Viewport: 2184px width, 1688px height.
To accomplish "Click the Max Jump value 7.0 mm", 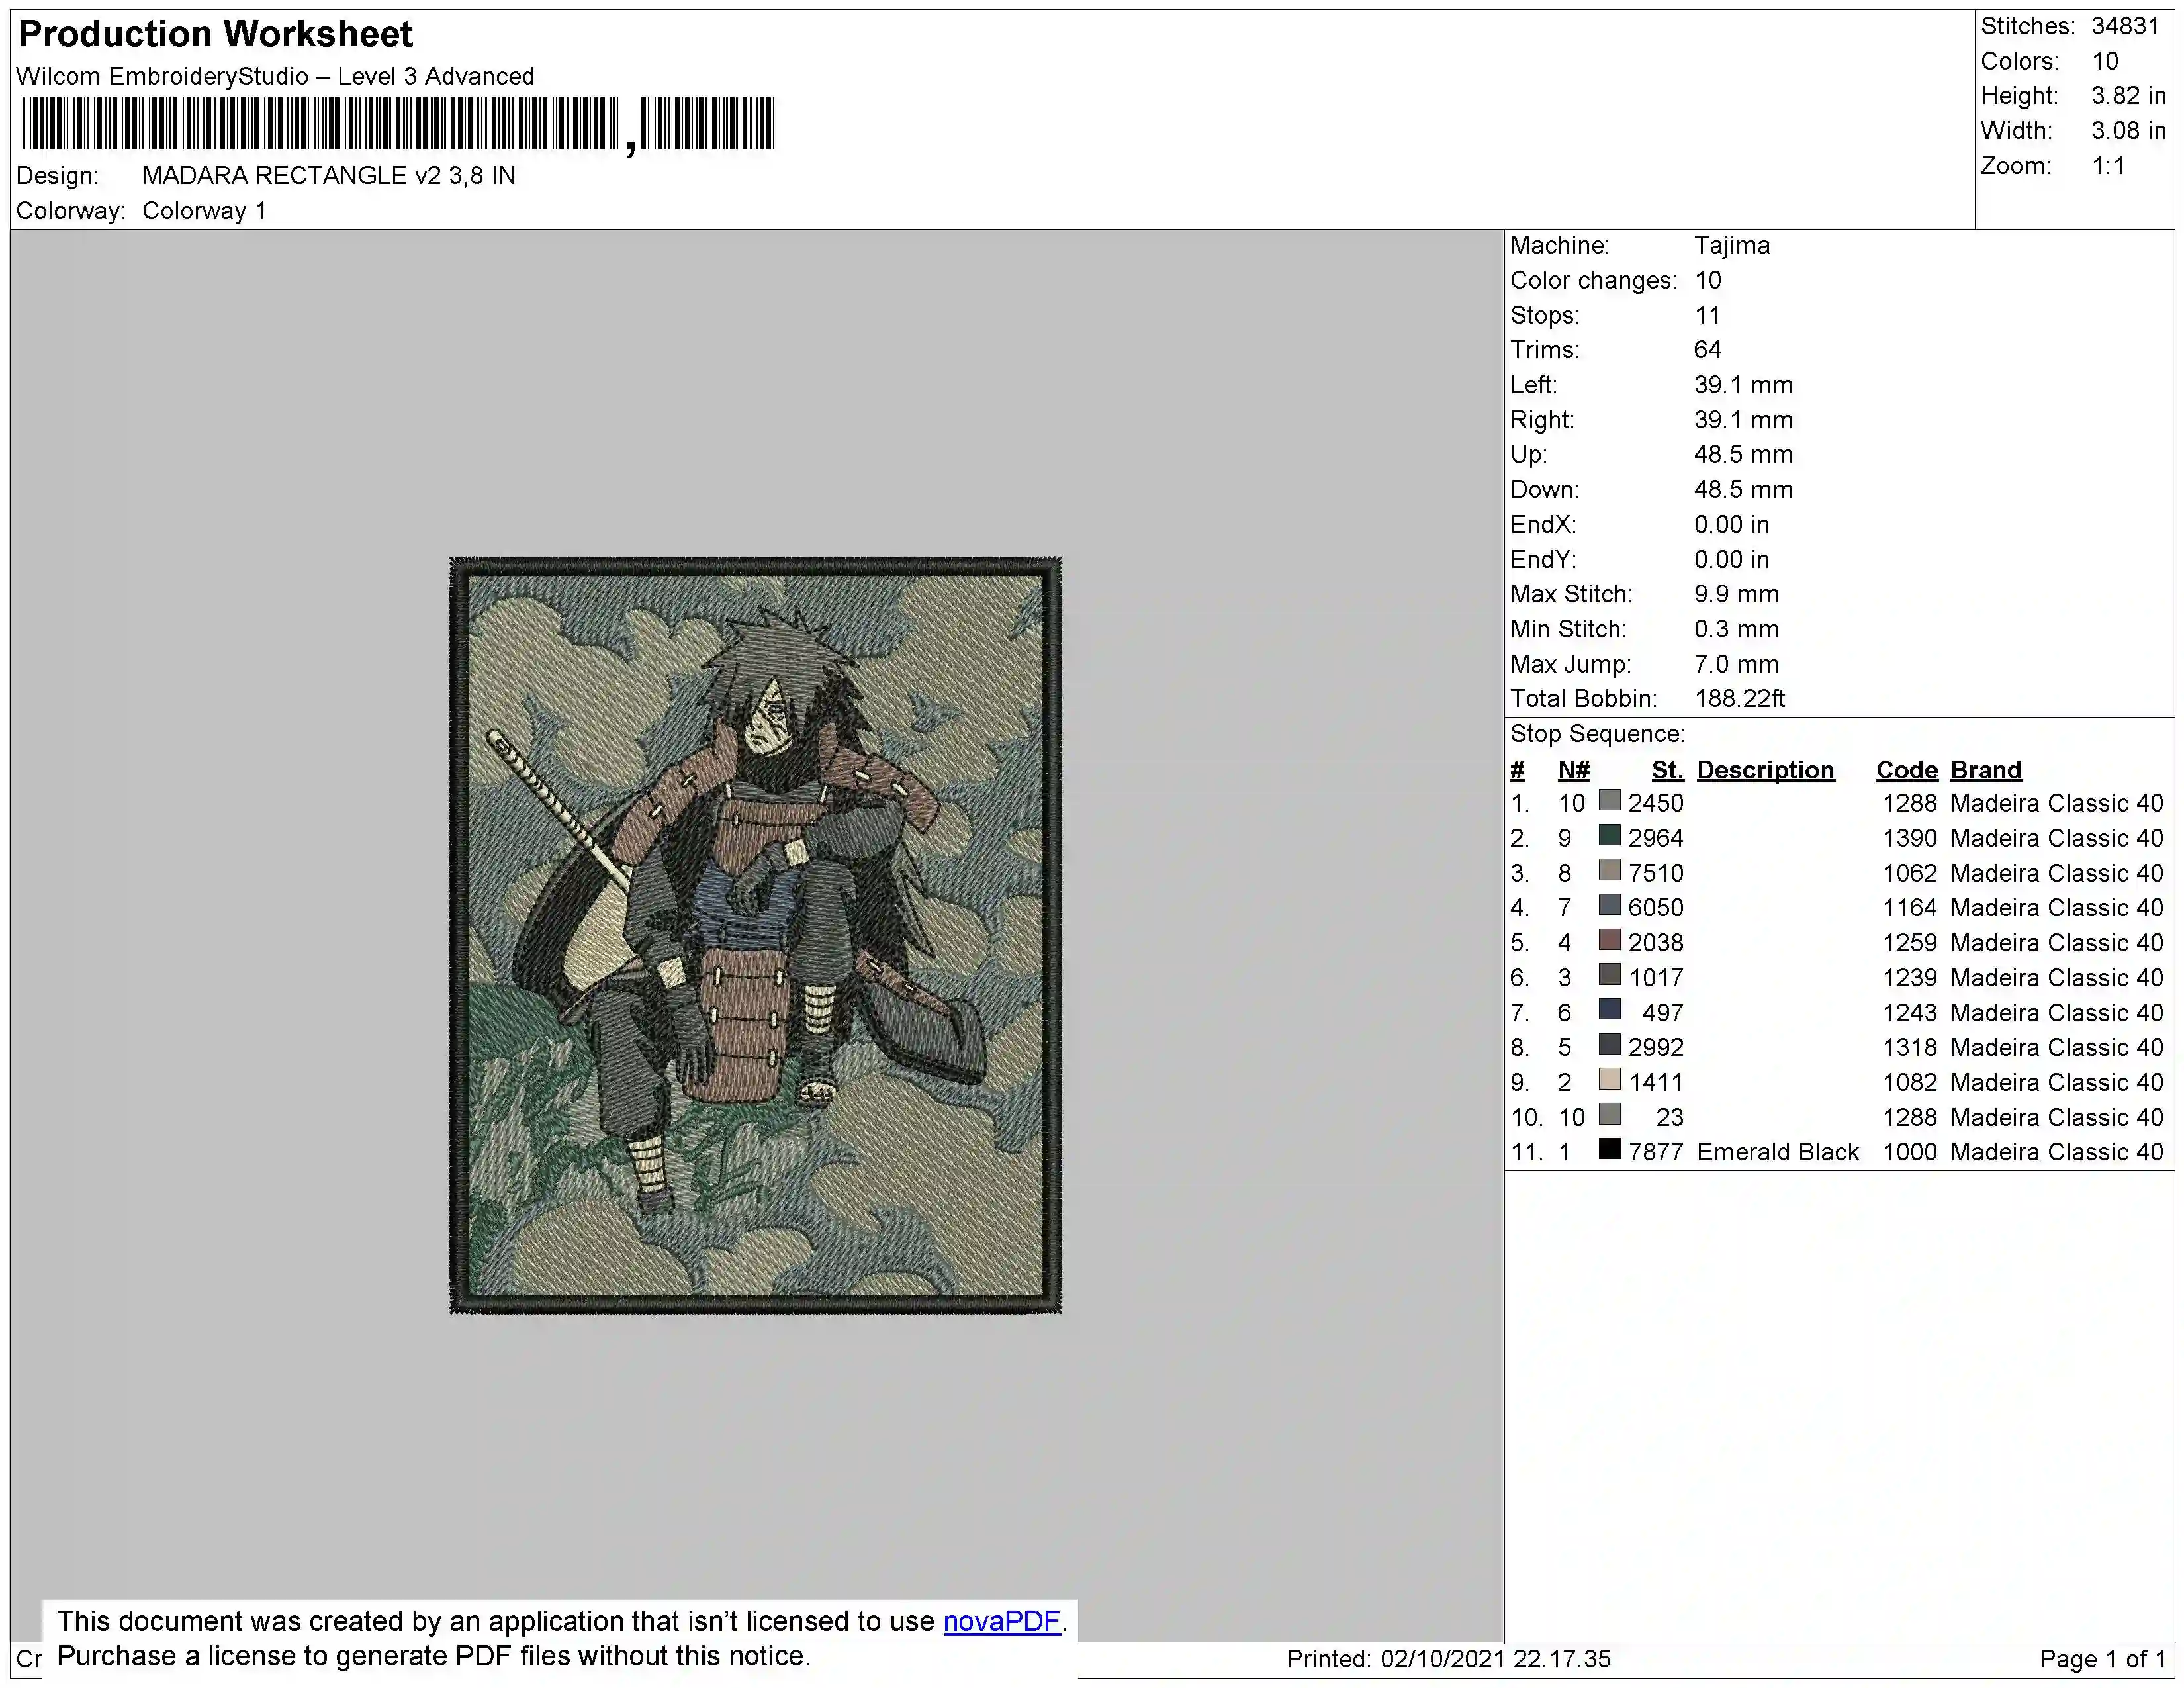I will pyautogui.click(x=1736, y=664).
